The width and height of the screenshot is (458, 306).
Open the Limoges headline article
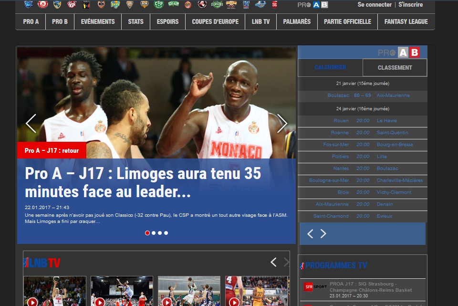coord(143,182)
